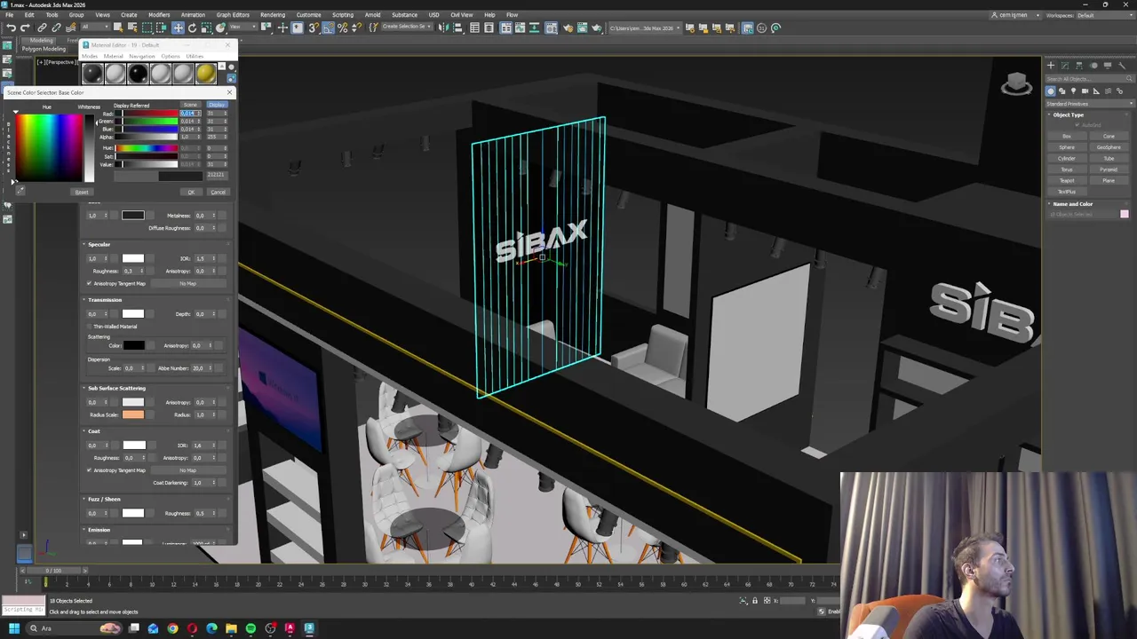Open the Graph Editors menu
Image resolution: width=1137 pixels, height=639 pixels.
233,15
